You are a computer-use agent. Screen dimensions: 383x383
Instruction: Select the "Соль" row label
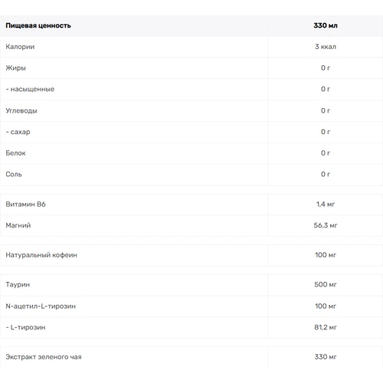pos(14,174)
